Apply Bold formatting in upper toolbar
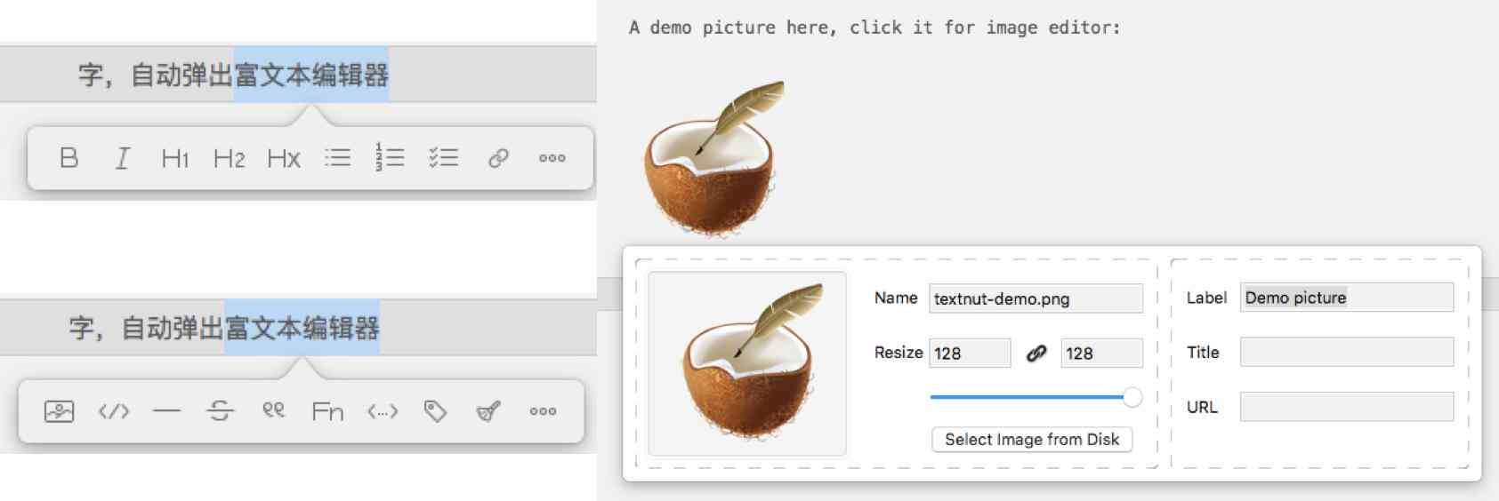Screen dimensions: 1499x501 (x=69, y=158)
